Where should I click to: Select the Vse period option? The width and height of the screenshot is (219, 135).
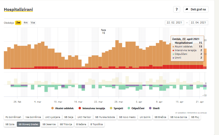[33, 23]
